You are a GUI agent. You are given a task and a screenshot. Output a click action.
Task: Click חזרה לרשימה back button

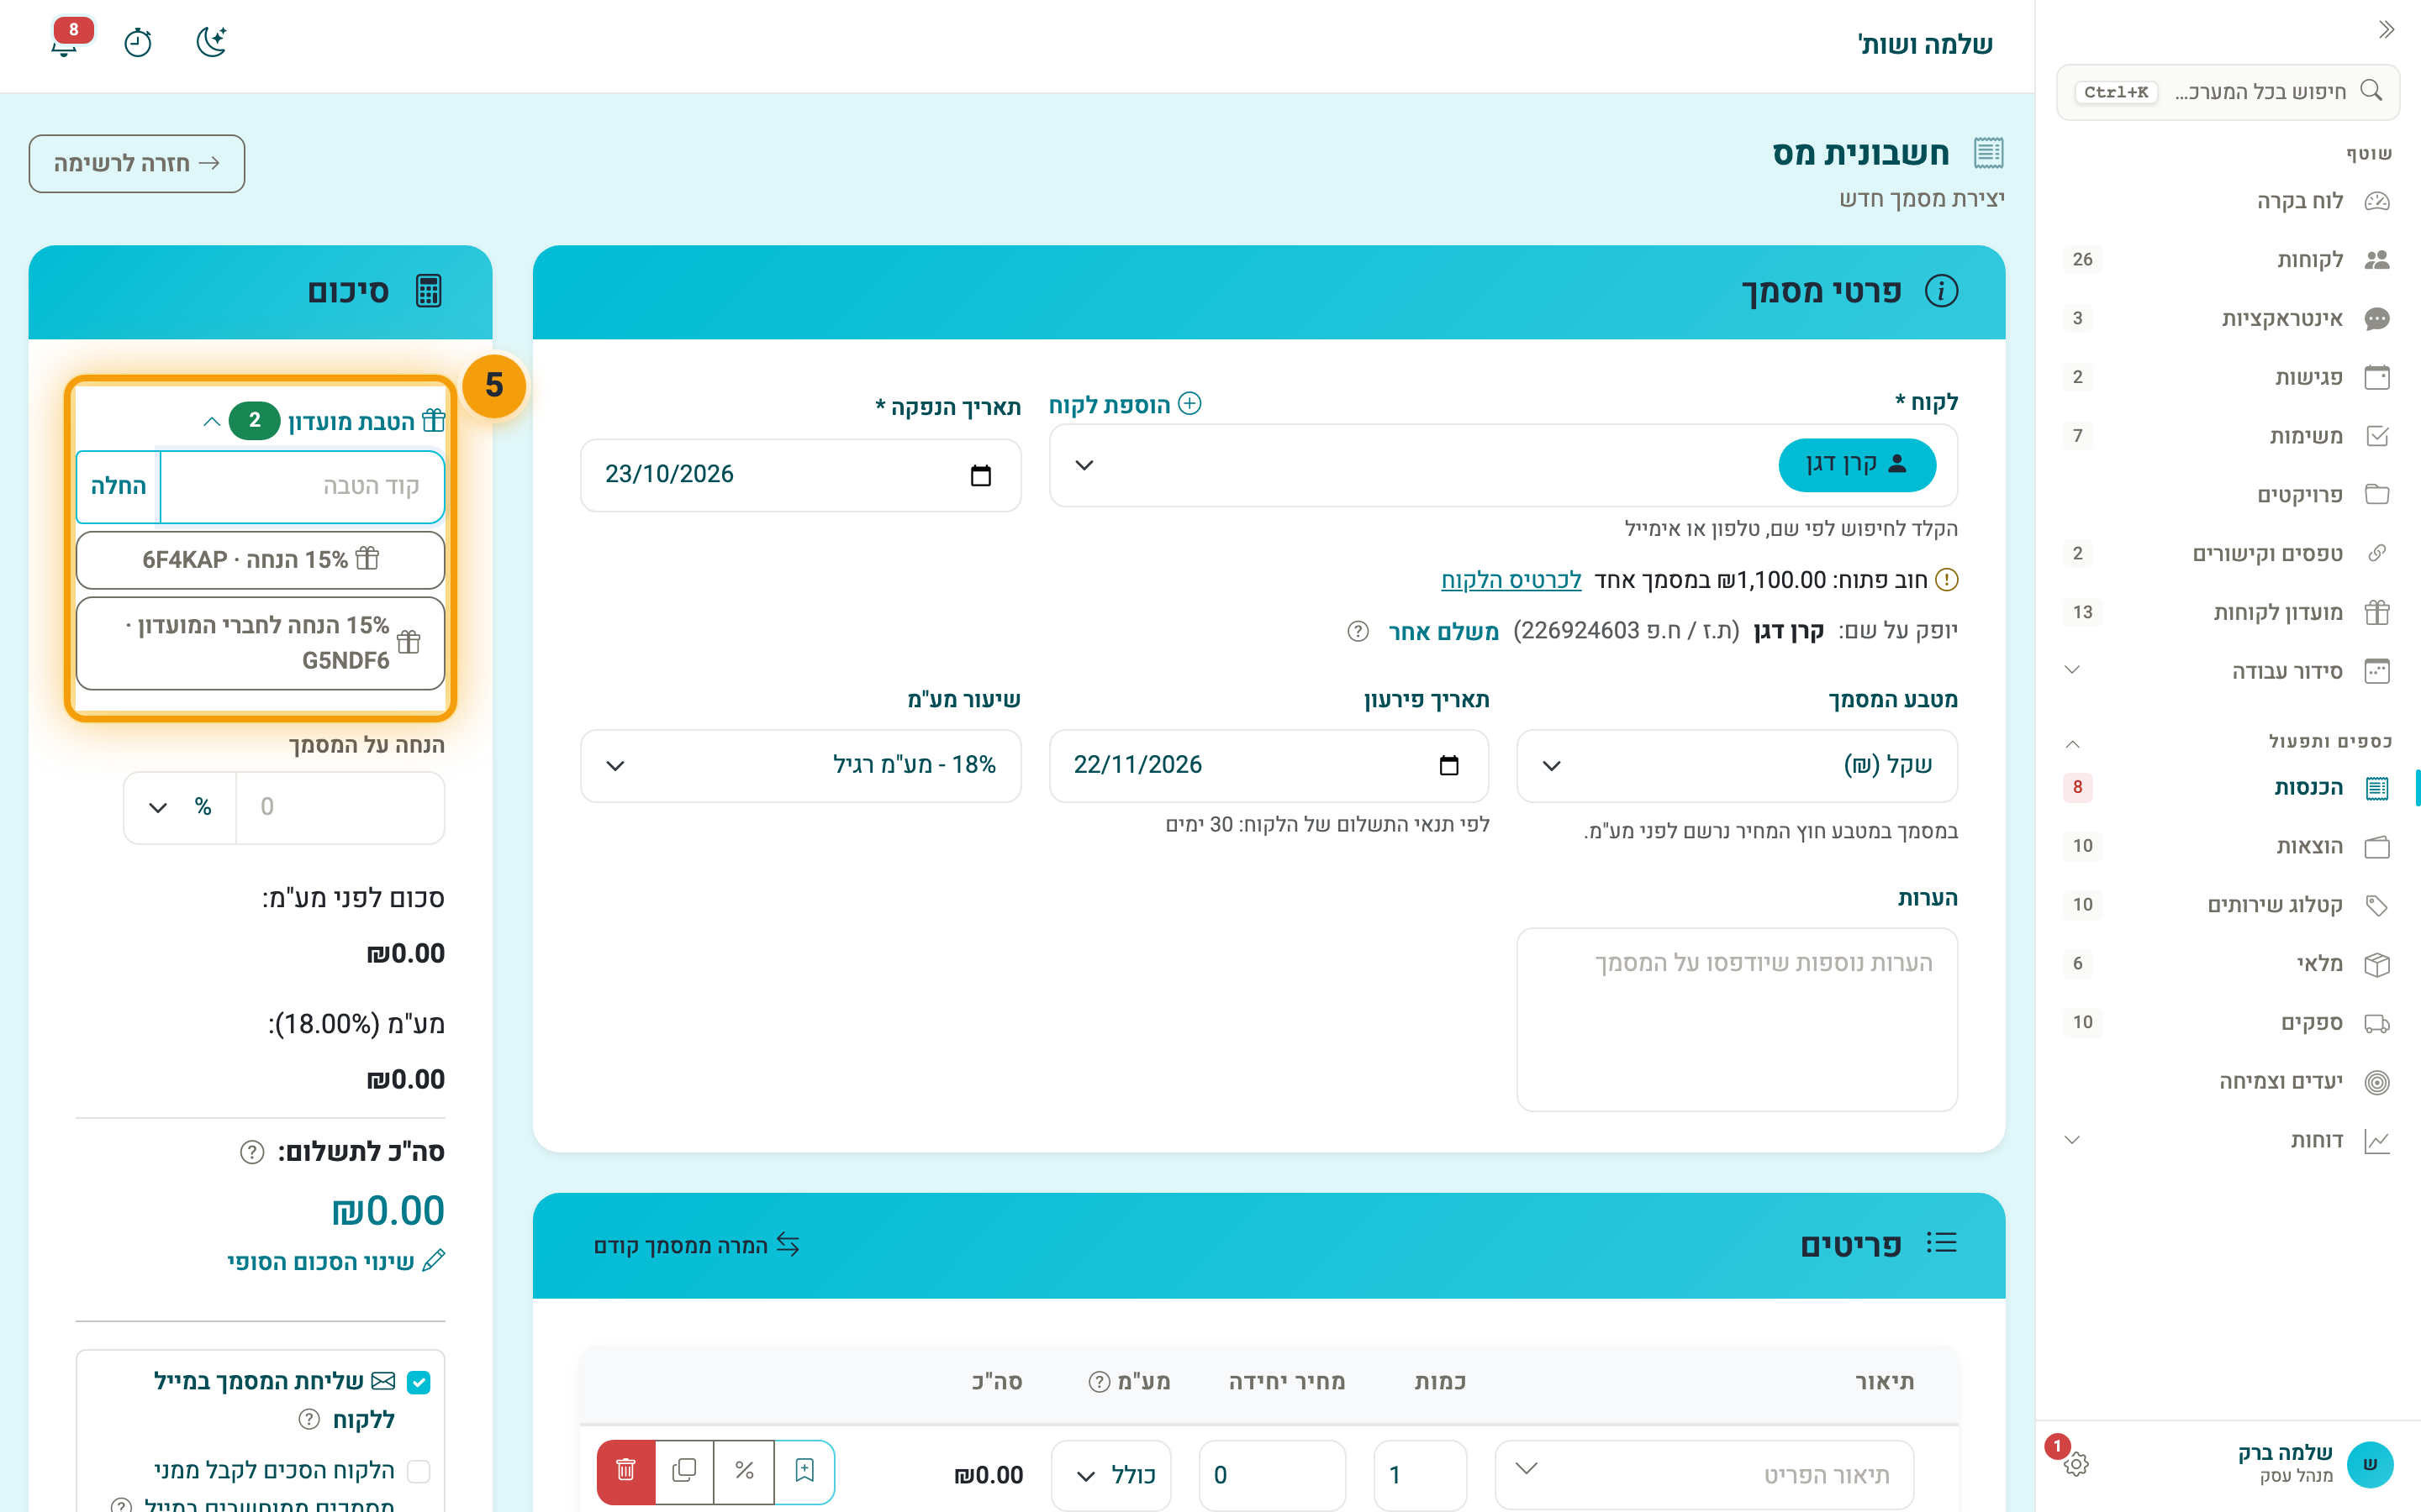pos(137,163)
